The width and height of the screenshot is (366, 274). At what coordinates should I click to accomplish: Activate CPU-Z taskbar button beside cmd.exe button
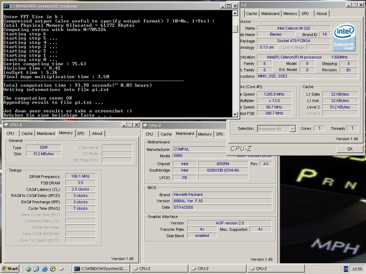(160, 269)
